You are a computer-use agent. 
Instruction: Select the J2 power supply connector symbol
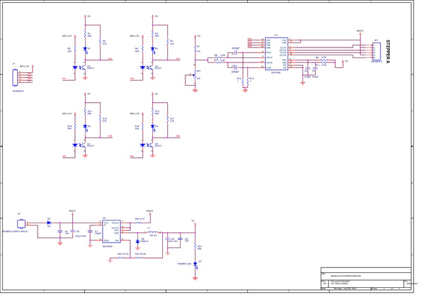tap(22, 224)
